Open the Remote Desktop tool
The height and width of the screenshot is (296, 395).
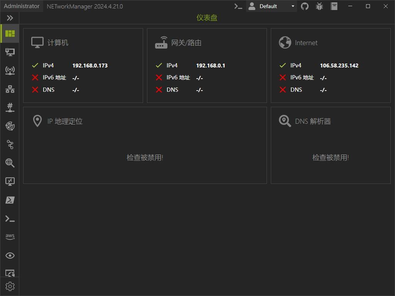click(x=10, y=182)
